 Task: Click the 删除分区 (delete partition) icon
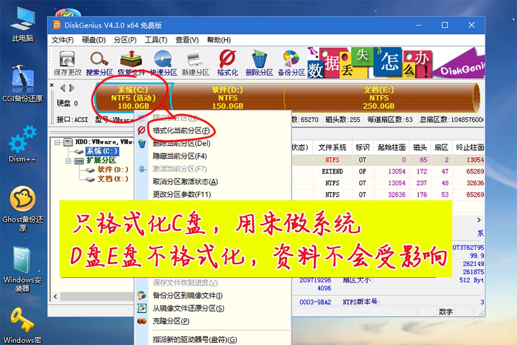[x=259, y=63]
